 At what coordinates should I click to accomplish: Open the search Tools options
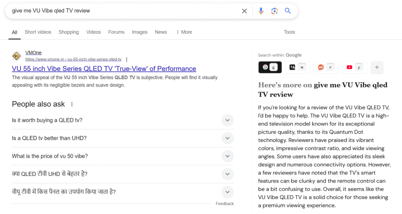[289, 32]
